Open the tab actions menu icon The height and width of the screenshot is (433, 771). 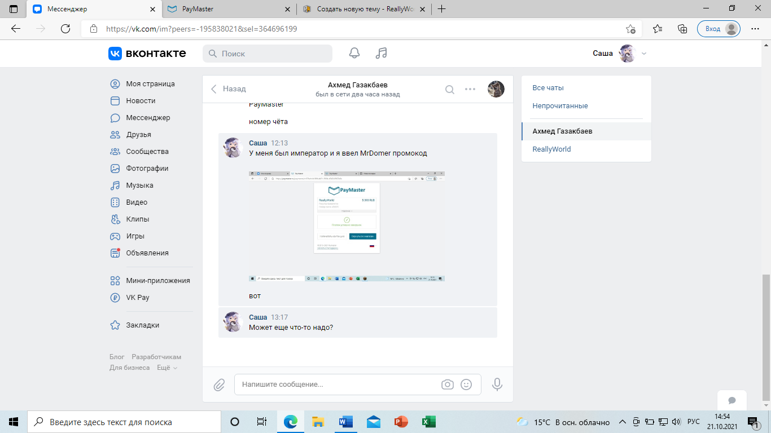coord(14,9)
